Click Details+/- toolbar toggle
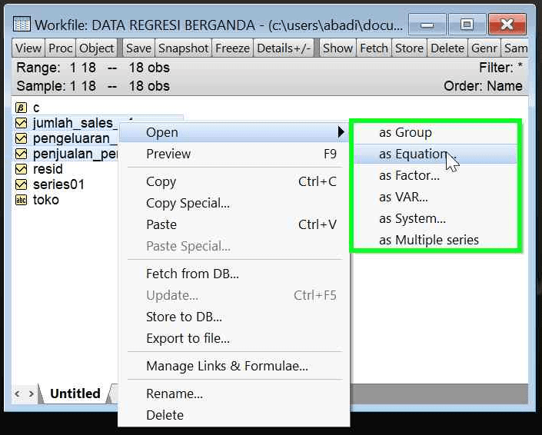Image resolution: width=542 pixels, height=435 pixels. [284, 48]
